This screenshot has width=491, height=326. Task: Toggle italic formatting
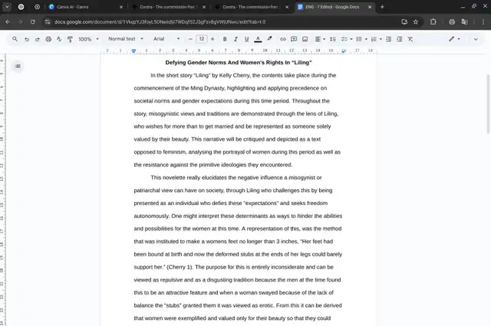pos(236,39)
